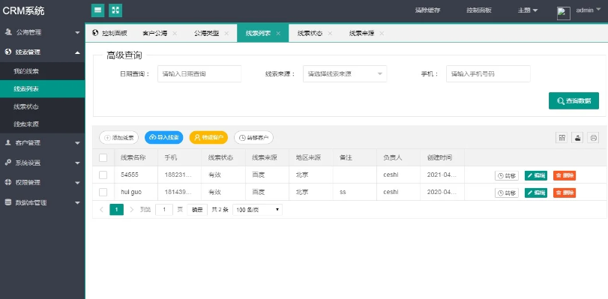
Task: Click the print icon above the table
Action: 593,137
